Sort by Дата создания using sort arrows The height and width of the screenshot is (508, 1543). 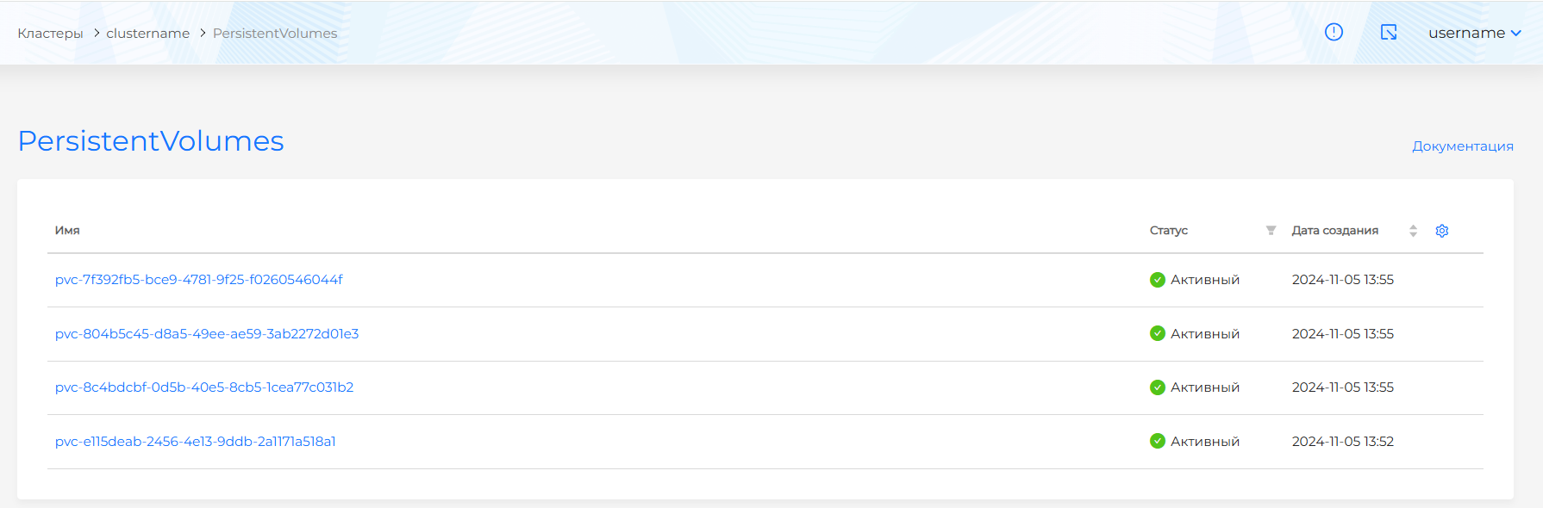(1413, 231)
